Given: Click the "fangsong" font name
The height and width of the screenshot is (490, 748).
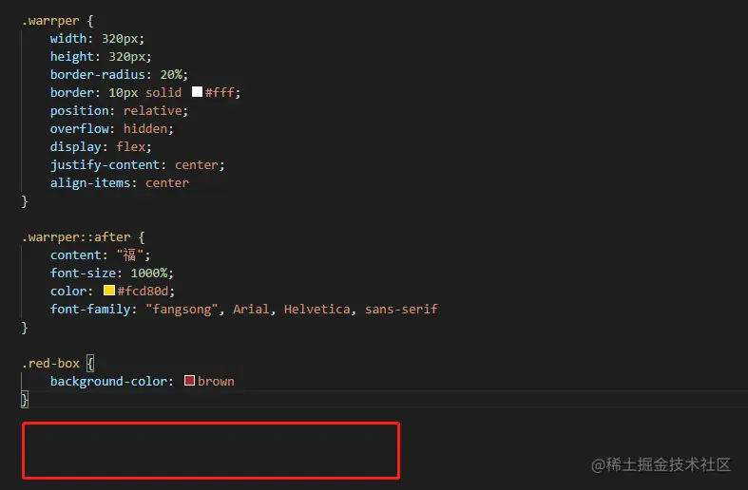Looking at the screenshot, I should pyautogui.click(x=182, y=310).
